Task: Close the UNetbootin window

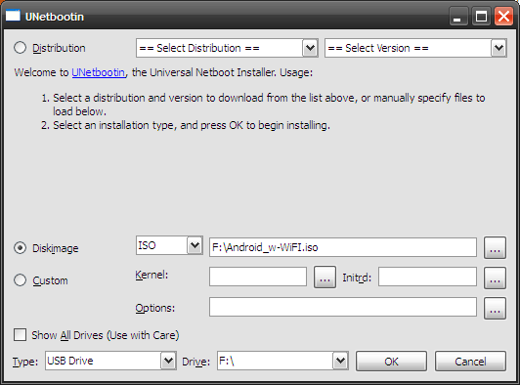Action: click(x=503, y=17)
